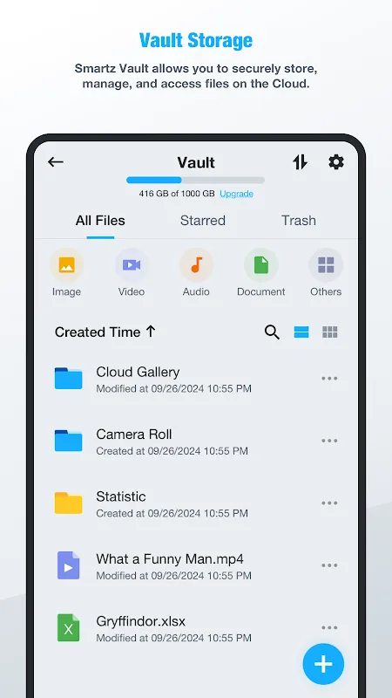
Task: Switch to grid view layout
Action: point(330,332)
